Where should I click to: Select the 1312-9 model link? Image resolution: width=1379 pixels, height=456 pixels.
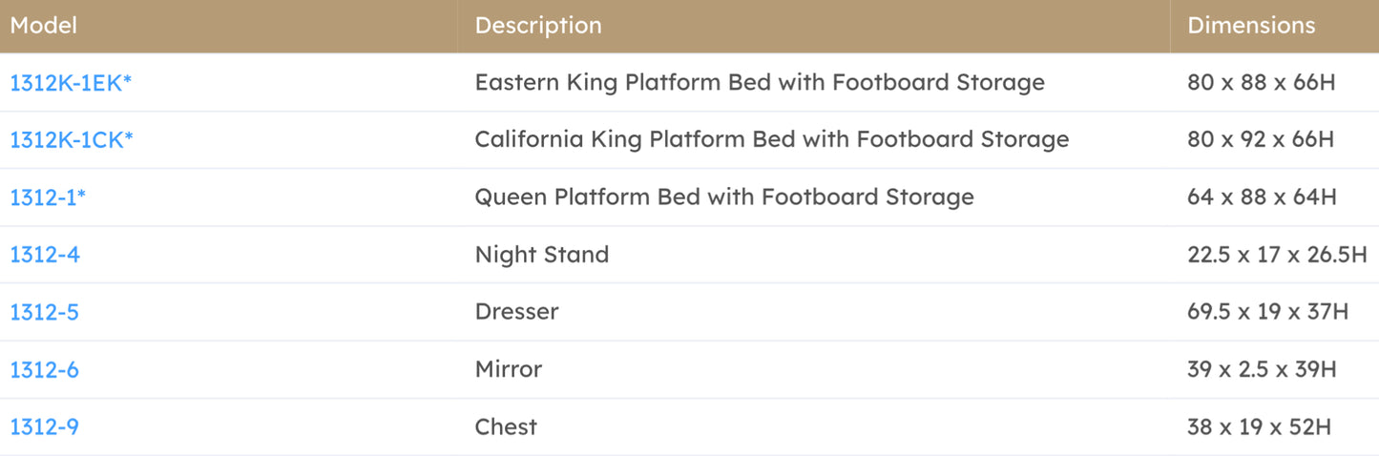(x=44, y=426)
